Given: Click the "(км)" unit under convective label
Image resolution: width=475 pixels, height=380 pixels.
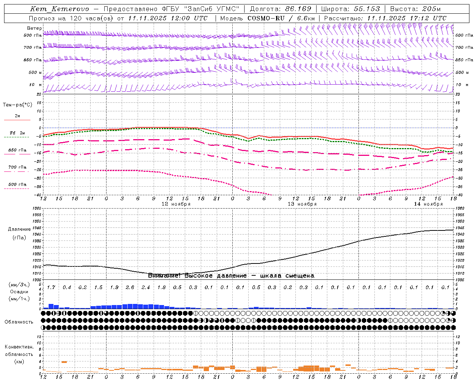Looking at the screenshot, I should tap(19, 361).
